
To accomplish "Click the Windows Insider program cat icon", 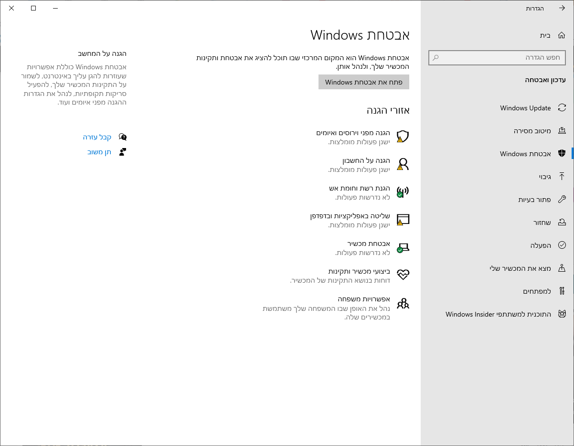I will 562,314.
